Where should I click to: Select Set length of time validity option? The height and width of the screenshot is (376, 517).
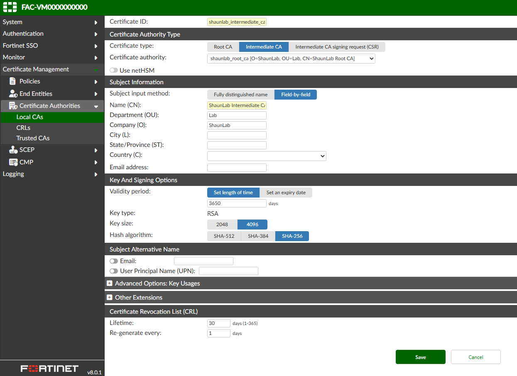[x=233, y=193]
